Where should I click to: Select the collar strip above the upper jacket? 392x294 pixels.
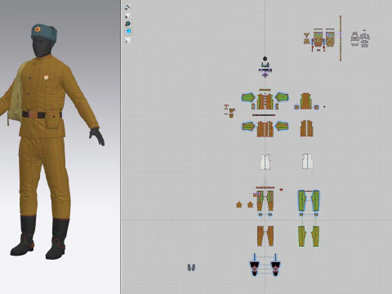[x=265, y=90]
